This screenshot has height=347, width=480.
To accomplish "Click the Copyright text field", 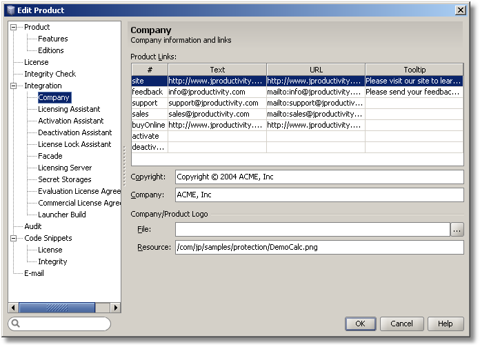I will coord(319,177).
